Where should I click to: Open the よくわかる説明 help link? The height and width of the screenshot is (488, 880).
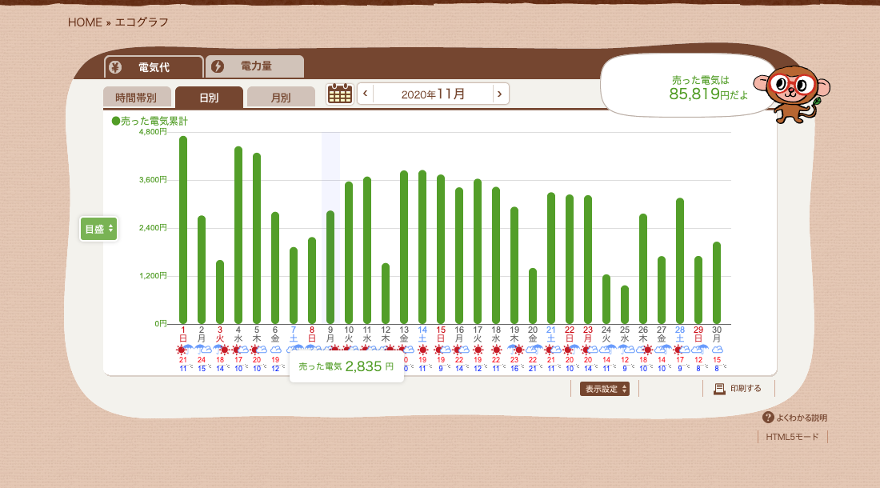795,418
